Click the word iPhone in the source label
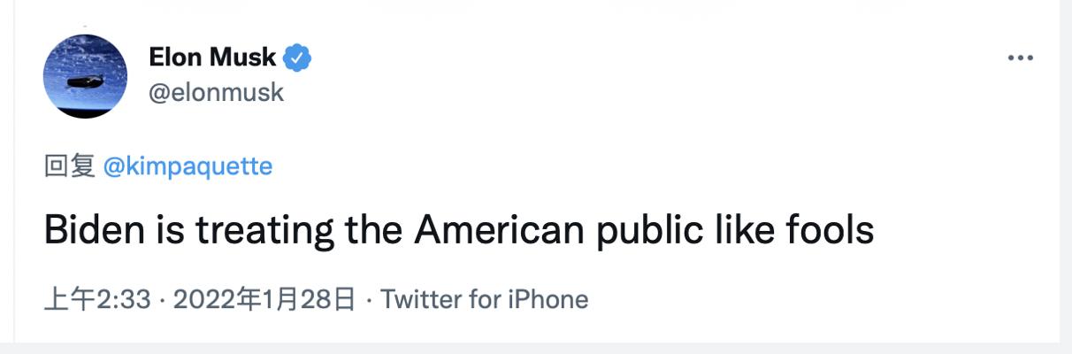 tap(547, 299)
